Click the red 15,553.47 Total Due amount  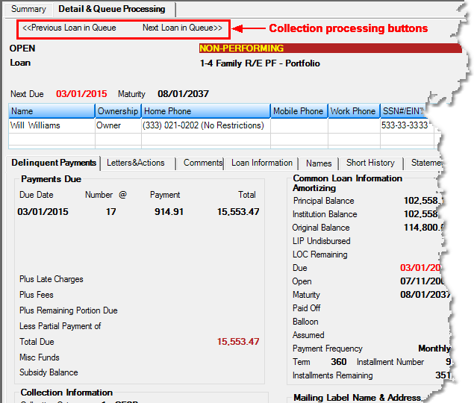[x=238, y=342]
